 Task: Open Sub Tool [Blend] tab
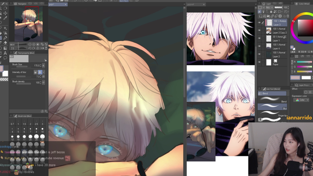click(271, 89)
